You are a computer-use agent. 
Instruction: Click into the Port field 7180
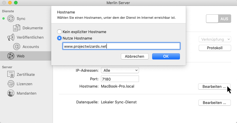(120, 79)
